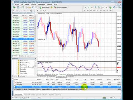
Task: Switch chart to line chart mode
Action: [92, 7]
